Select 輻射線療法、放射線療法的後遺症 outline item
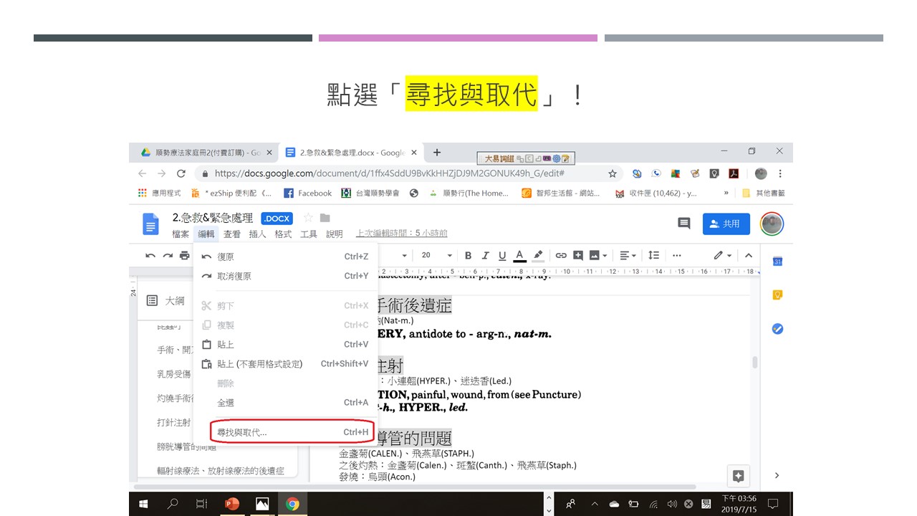917x516 pixels. click(221, 471)
